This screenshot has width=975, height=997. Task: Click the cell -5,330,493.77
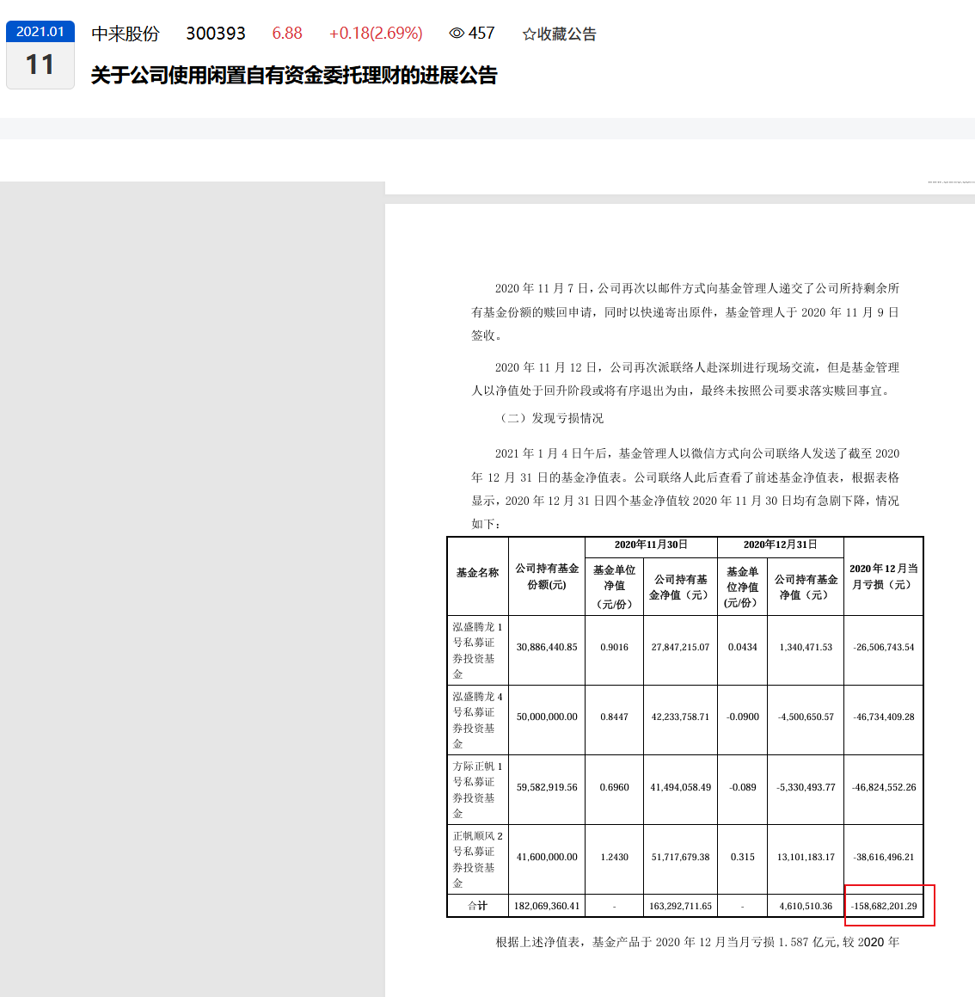pos(806,787)
